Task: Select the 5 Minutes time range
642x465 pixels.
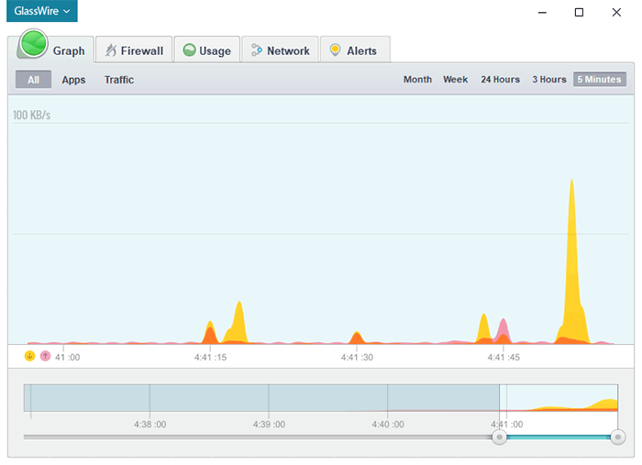Action: tap(600, 80)
